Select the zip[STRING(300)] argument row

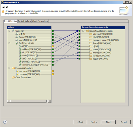[100, 59]
